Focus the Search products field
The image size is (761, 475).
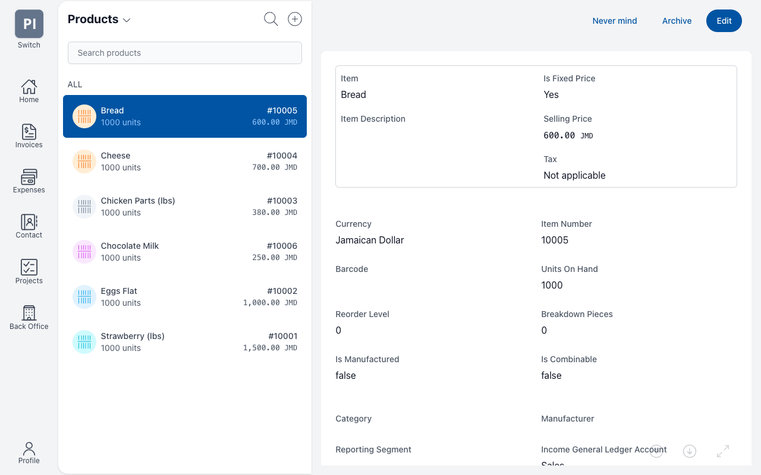pyautogui.click(x=185, y=53)
